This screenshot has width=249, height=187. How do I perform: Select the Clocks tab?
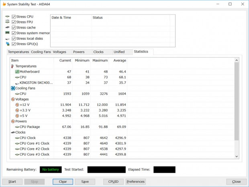click(x=102, y=52)
